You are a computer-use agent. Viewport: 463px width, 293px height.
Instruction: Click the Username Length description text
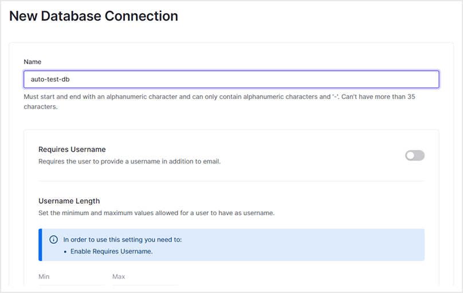click(156, 213)
